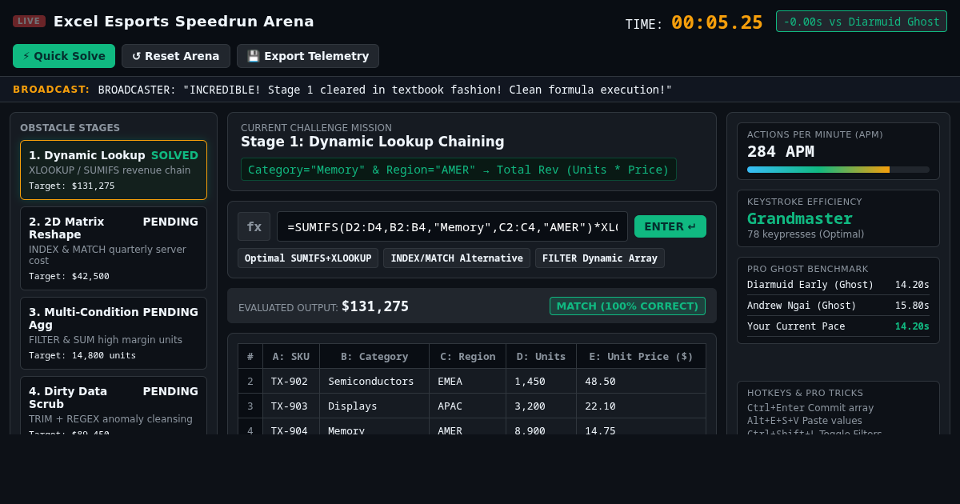
Task: Click the broadcast message text
Action: point(385,90)
